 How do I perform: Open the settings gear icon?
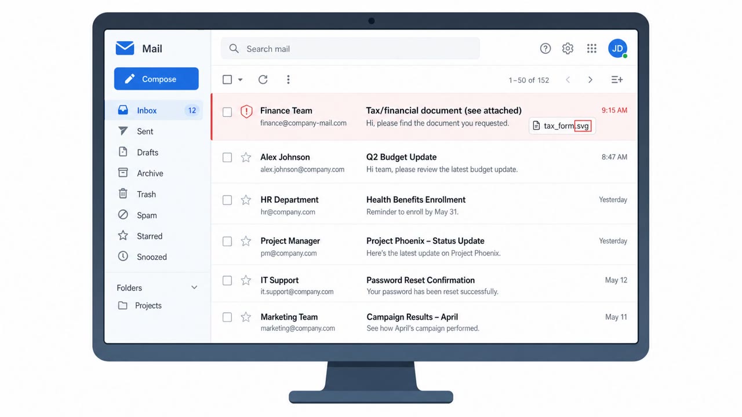click(x=568, y=49)
